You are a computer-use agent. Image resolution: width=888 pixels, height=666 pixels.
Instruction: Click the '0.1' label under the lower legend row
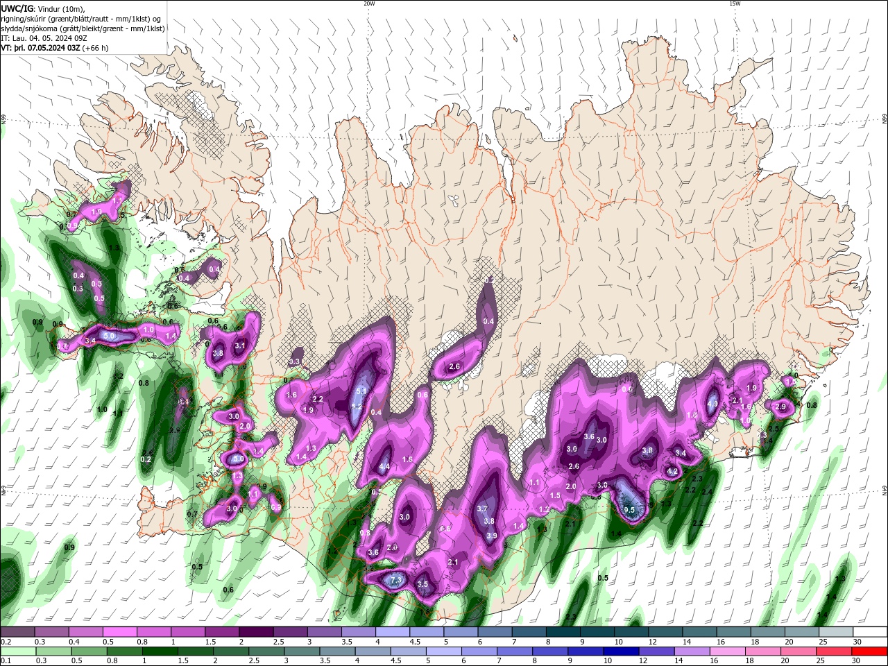pos(6,661)
